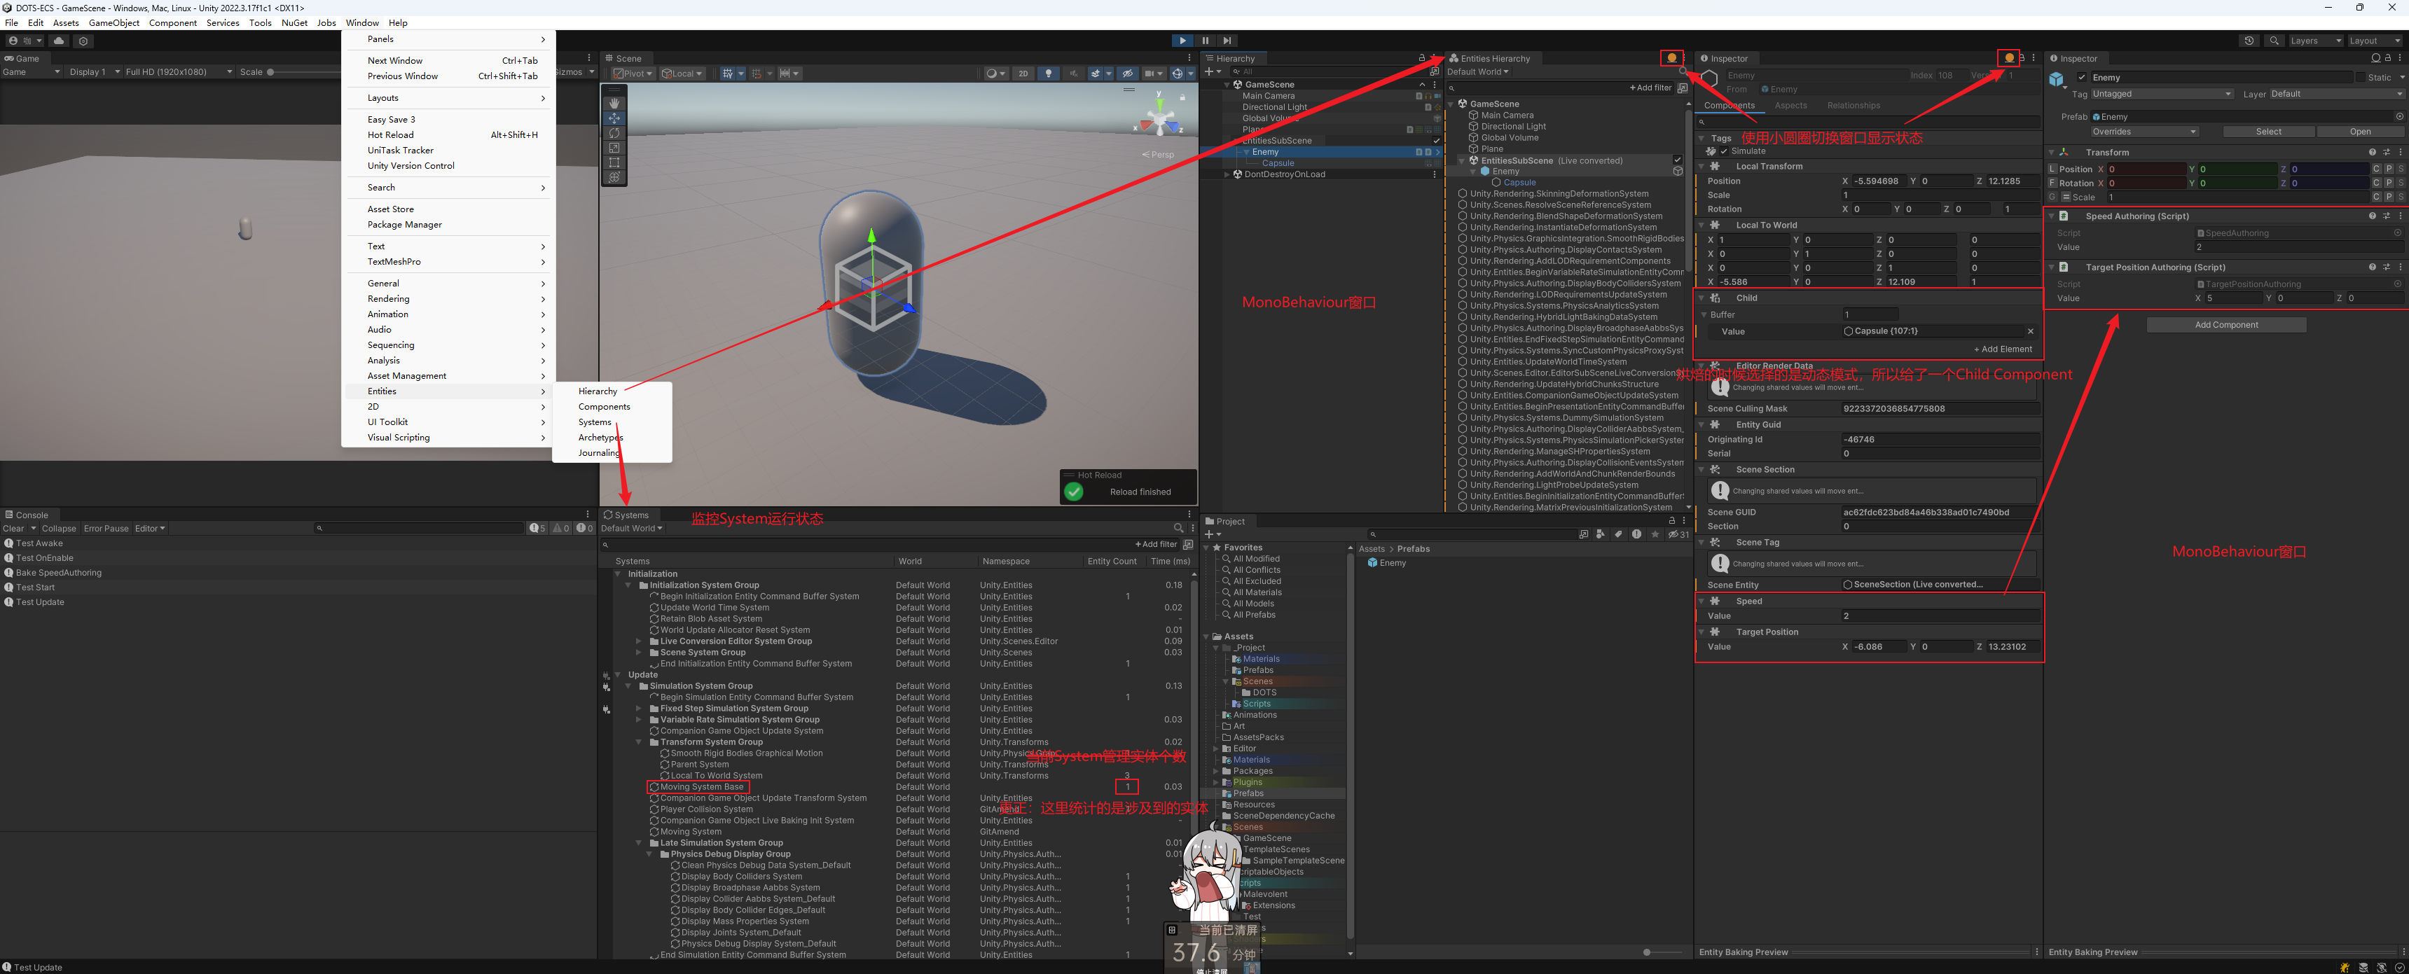Screen dimensions: 2409x974
Task: Click orange data-mode circle in entity Inspector
Action: pyautogui.click(x=2009, y=58)
